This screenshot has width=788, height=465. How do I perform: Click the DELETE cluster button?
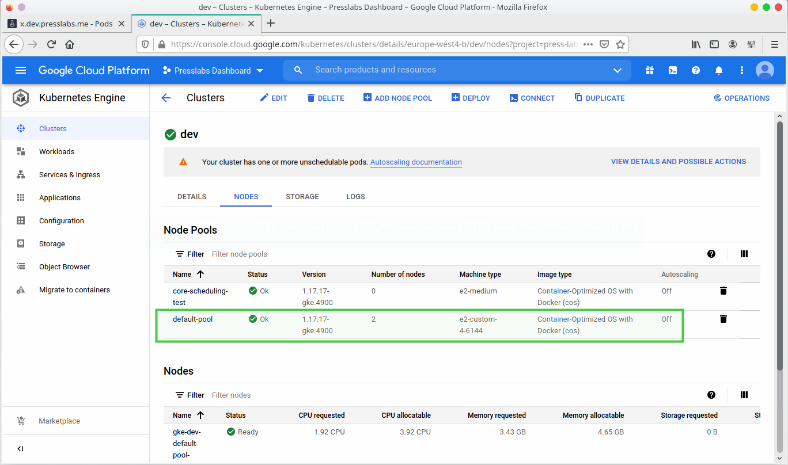tap(325, 98)
